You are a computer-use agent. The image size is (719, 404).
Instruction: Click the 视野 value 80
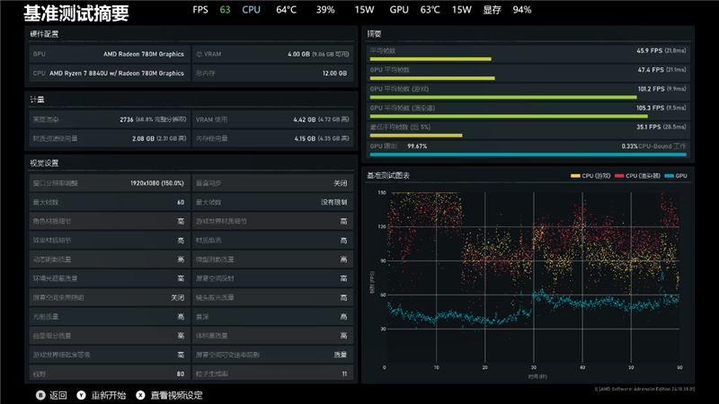181,373
